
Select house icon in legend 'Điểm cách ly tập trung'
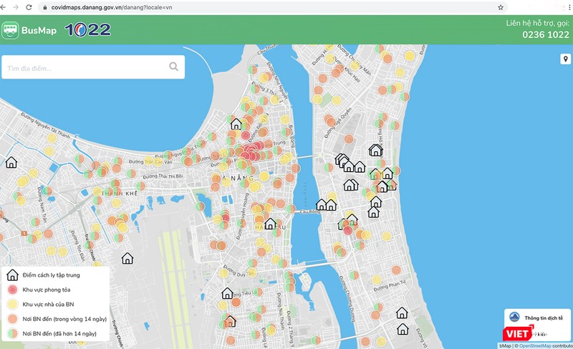(x=12, y=275)
